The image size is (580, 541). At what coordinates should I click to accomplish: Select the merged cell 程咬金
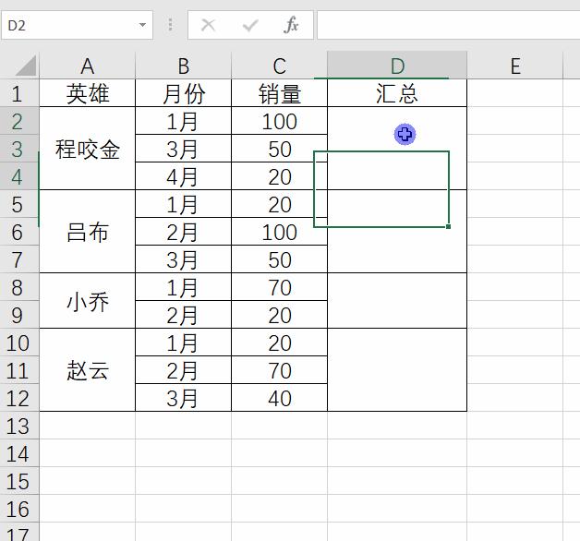tap(88, 149)
